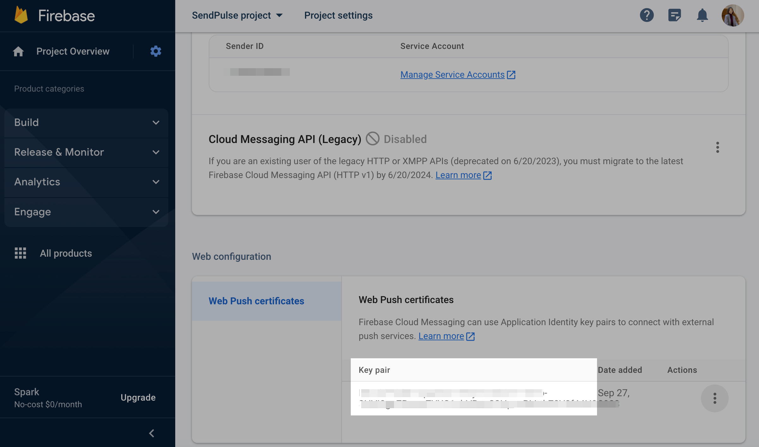This screenshot has height=447, width=759.
Task: Open the help question mark icon
Action: pyautogui.click(x=647, y=15)
